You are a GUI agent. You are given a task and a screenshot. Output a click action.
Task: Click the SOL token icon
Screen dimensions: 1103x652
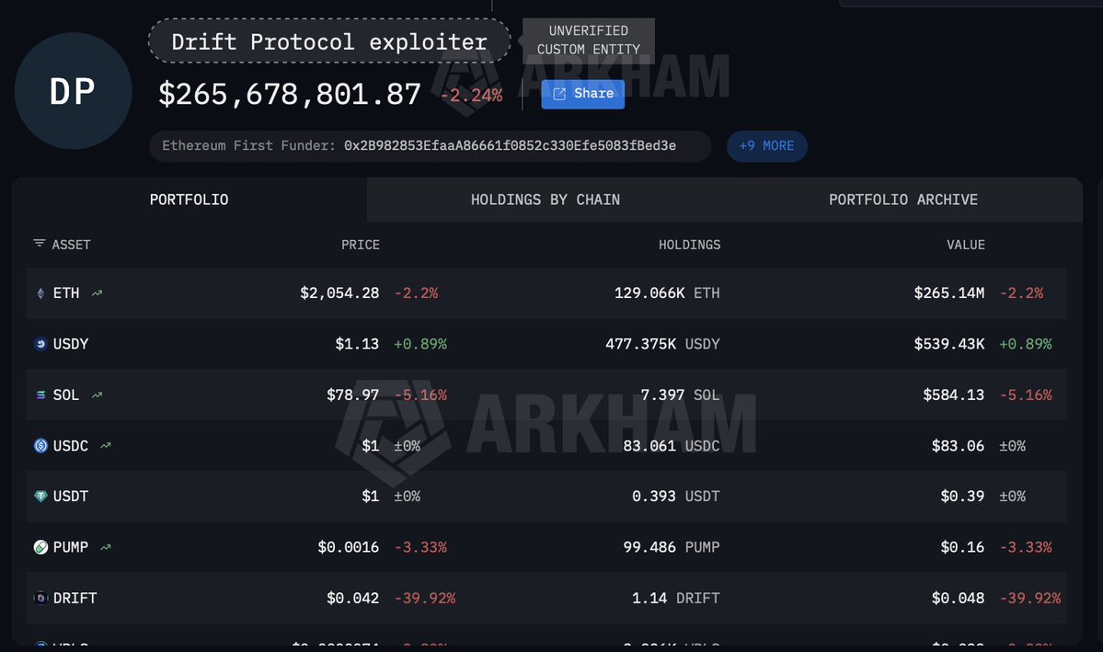pyautogui.click(x=40, y=395)
